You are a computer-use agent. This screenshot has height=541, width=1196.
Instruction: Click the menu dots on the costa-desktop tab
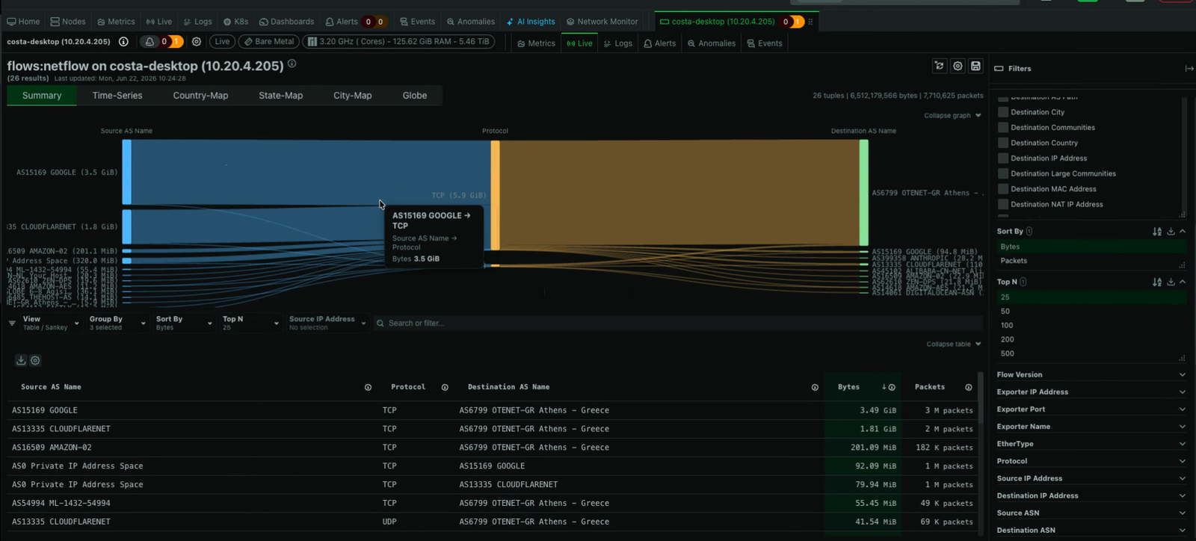810,22
